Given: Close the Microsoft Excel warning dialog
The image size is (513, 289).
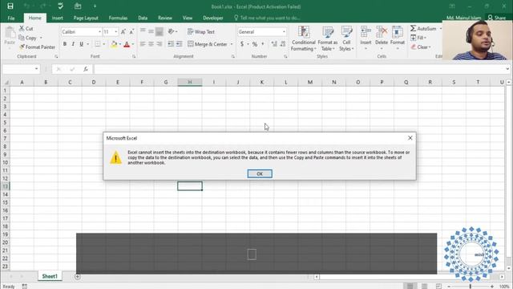Looking at the screenshot, I should tap(410, 138).
